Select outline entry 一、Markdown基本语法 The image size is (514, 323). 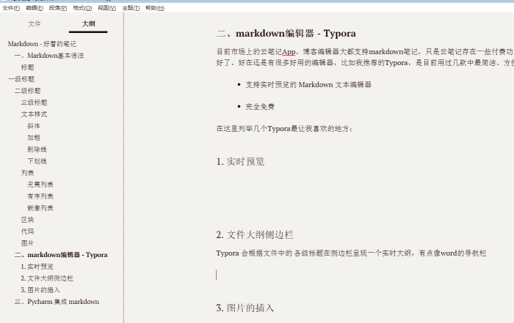click(49, 56)
